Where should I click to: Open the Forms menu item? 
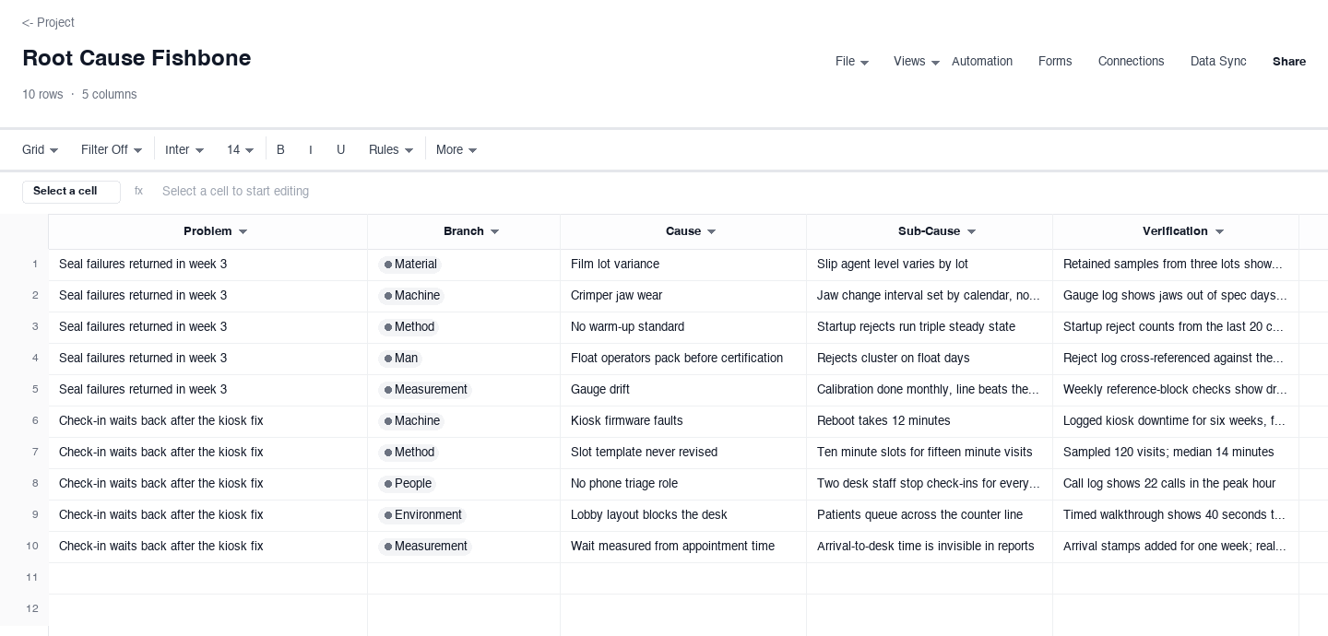tap(1055, 62)
